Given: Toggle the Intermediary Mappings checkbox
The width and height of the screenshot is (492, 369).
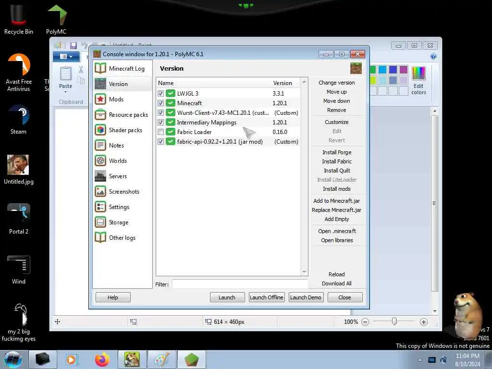Looking at the screenshot, I should pyautogui.click(x=160, y=123).
